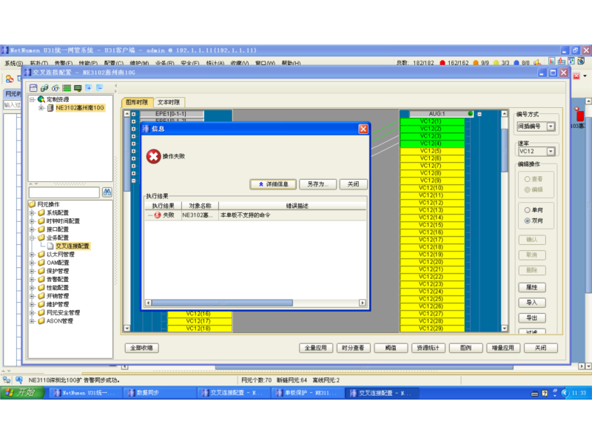Click the horizontal scrollbar in results table

point(222,303)
